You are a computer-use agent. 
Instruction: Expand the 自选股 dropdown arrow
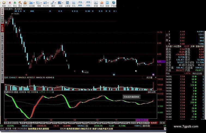pyautogui.click(x=34, y=3)
